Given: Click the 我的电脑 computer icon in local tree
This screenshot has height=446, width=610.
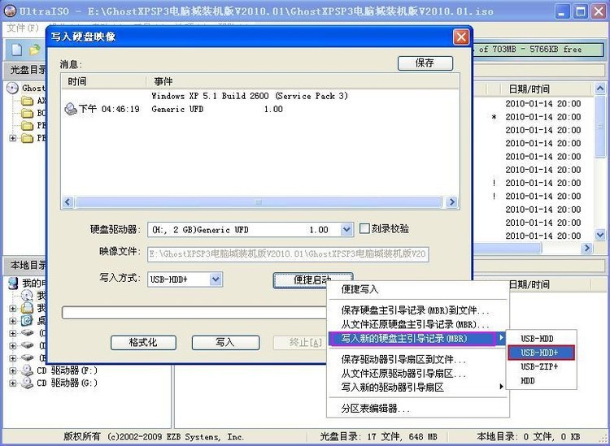Looking at the screenshot, I should pyautogui.click(x=13, y=283).
